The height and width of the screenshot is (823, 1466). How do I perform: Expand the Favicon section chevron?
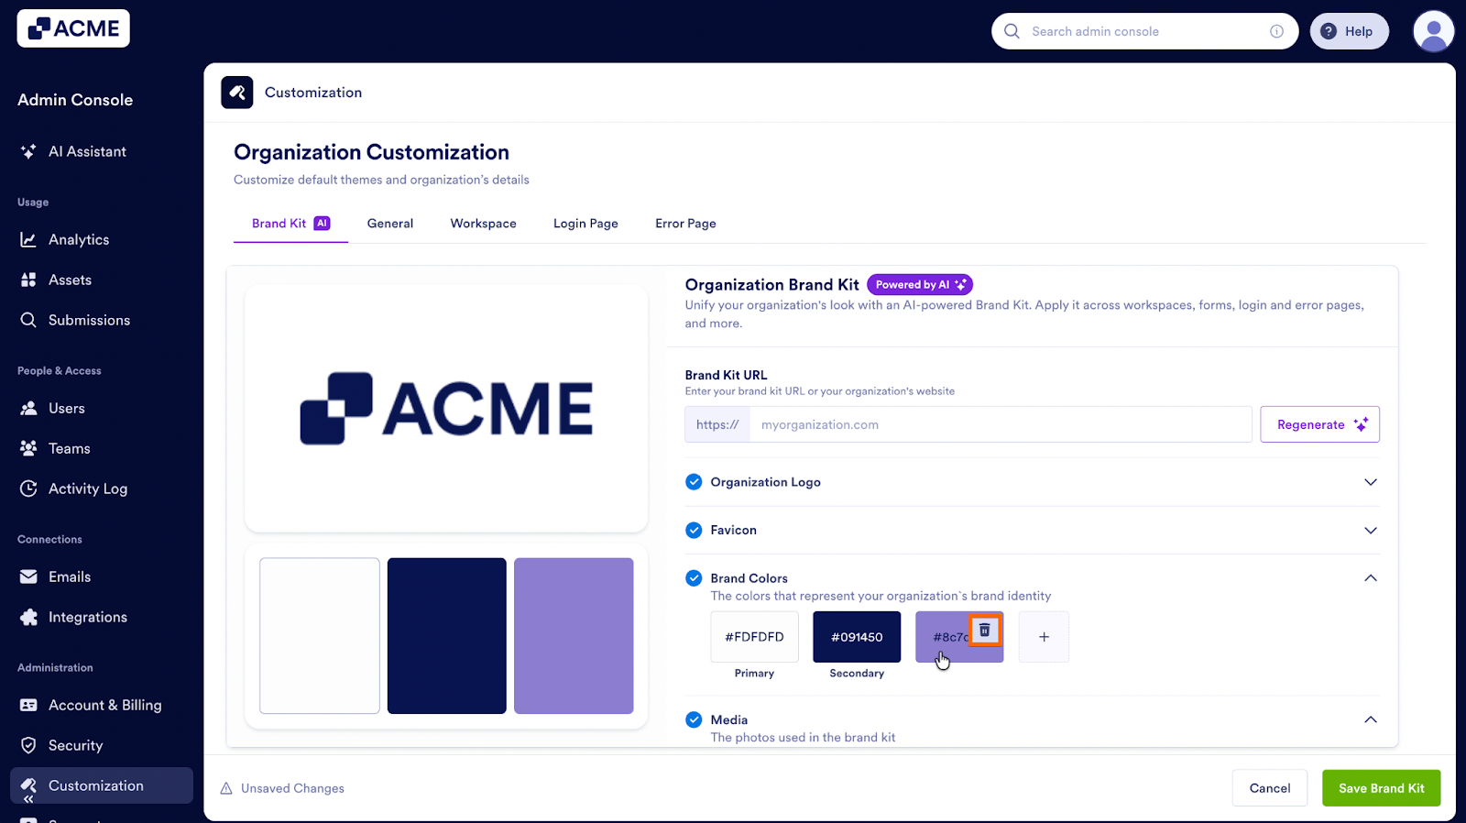coord(1371,530)
